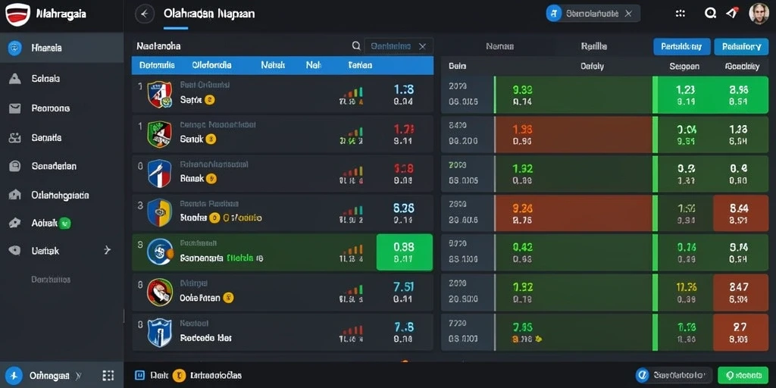Click the 6.26 odds value in fourth row
776x388 pixels.
[403, 208]
